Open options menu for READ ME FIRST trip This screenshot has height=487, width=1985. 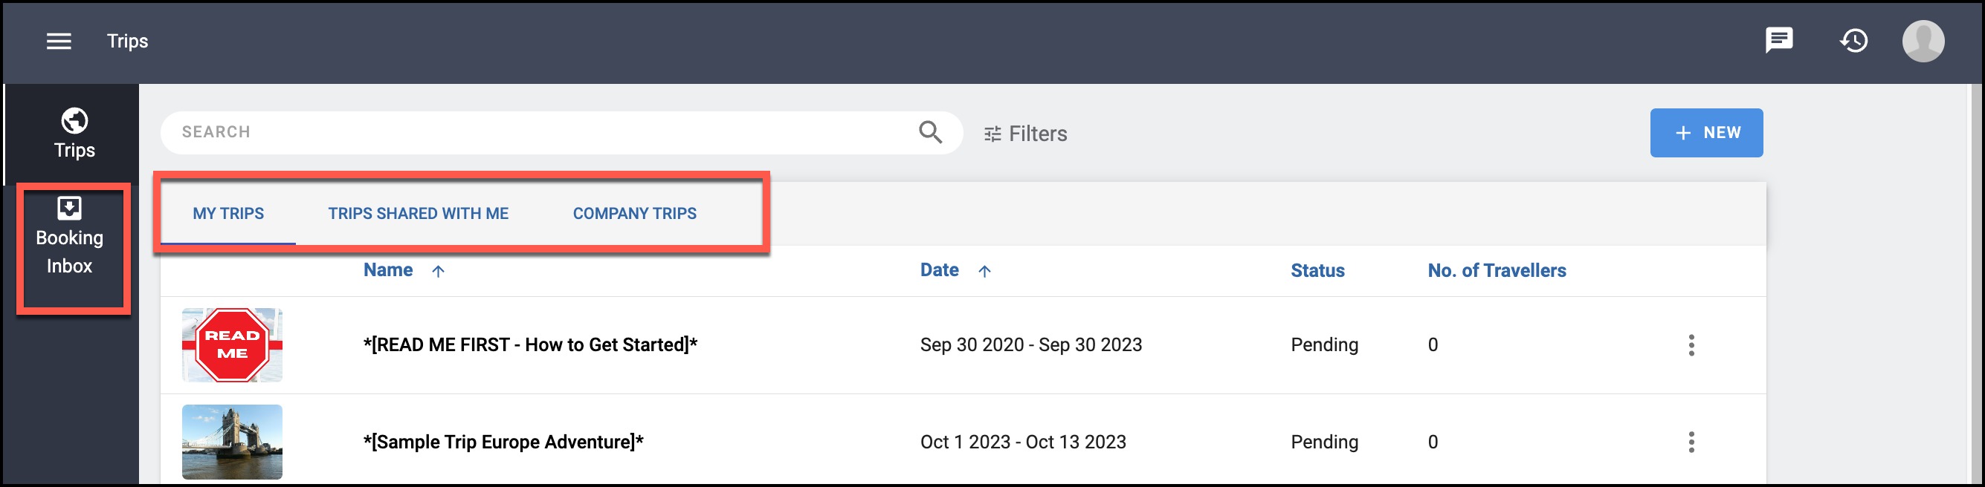[x=1691, y=344]
